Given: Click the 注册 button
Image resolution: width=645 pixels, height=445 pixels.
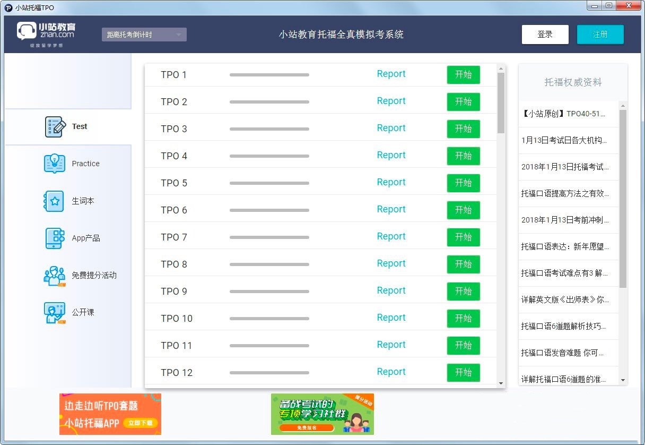Looking at the screenshot, I should pyautogui.click(x=600, y=35).
